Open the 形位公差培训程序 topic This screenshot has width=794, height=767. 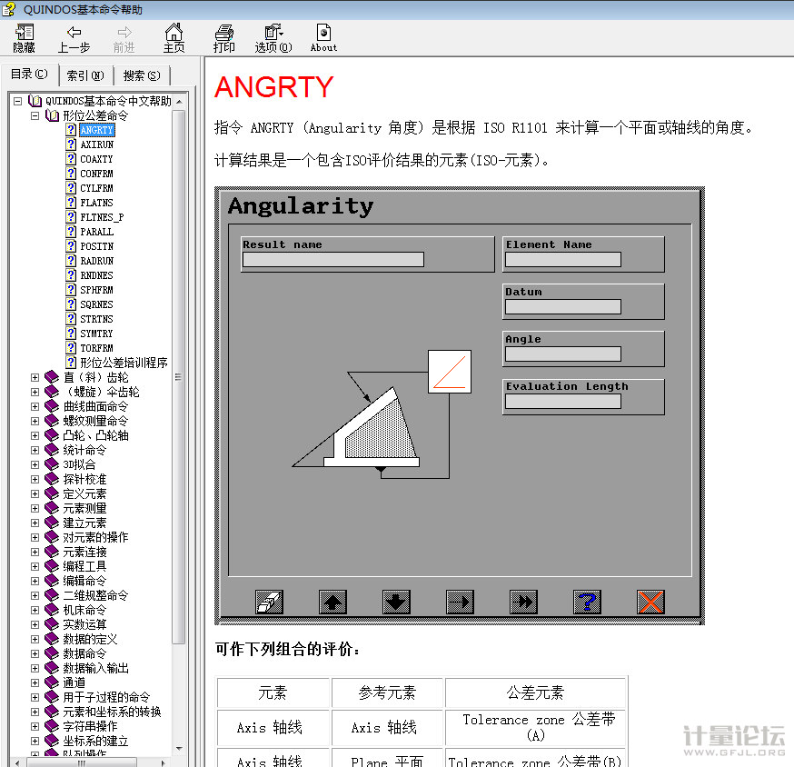pos(124,363)
